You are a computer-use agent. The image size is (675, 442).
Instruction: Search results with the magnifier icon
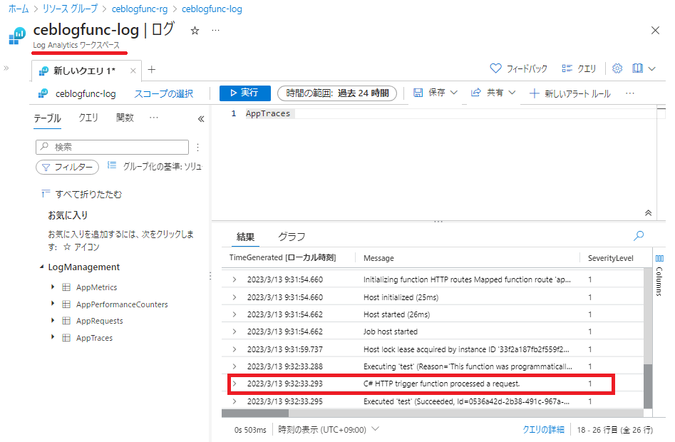639,235
